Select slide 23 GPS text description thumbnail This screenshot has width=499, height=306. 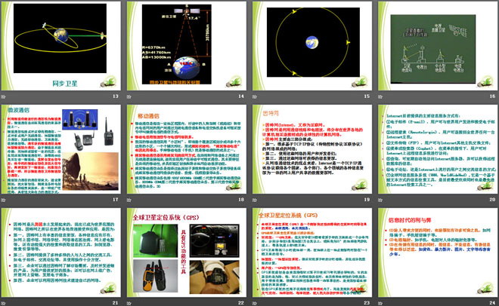click(x=311, y=252)
